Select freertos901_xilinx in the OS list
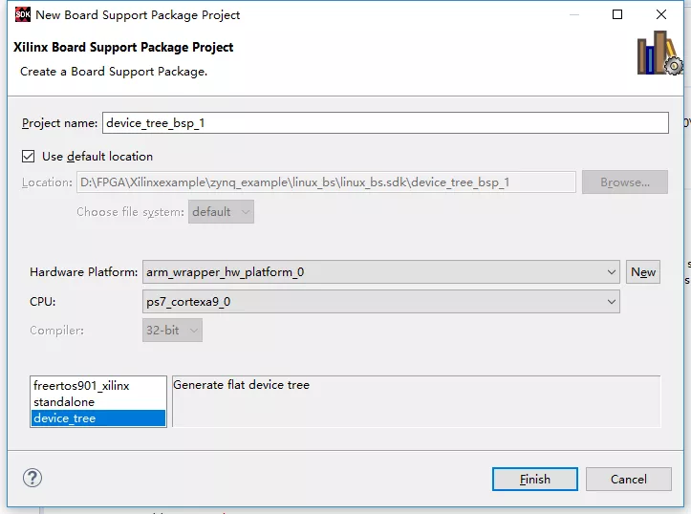This screenshot has width=691, height=514. tap(81, 386)
